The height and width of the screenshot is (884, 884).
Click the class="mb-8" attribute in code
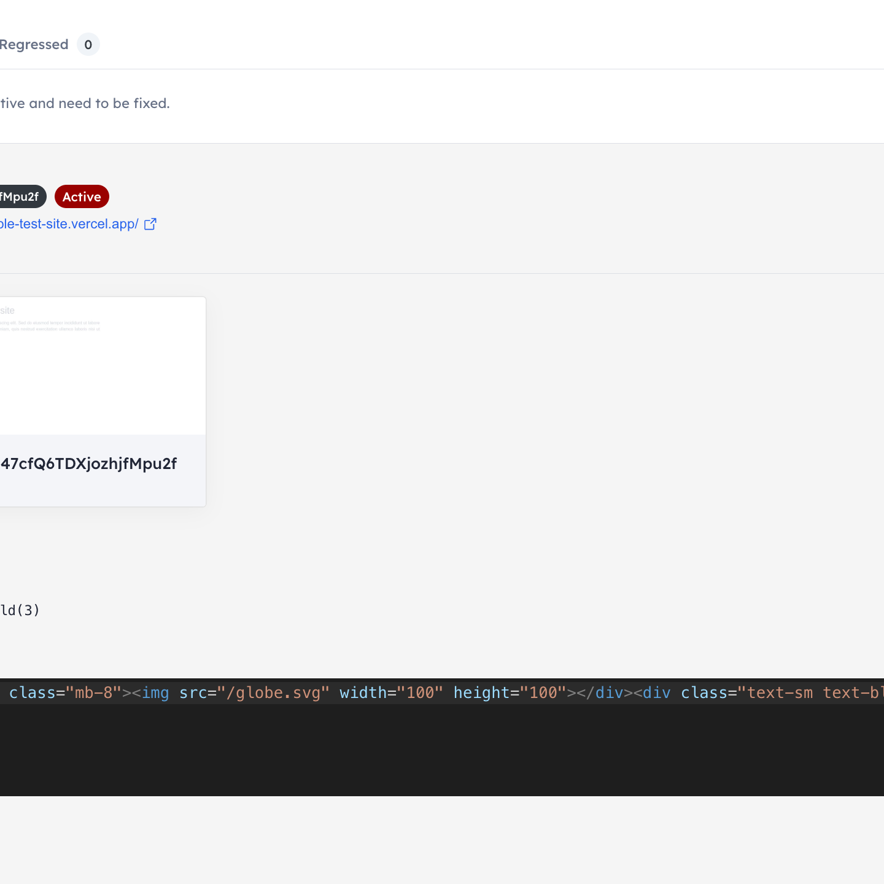pos(66,693)
